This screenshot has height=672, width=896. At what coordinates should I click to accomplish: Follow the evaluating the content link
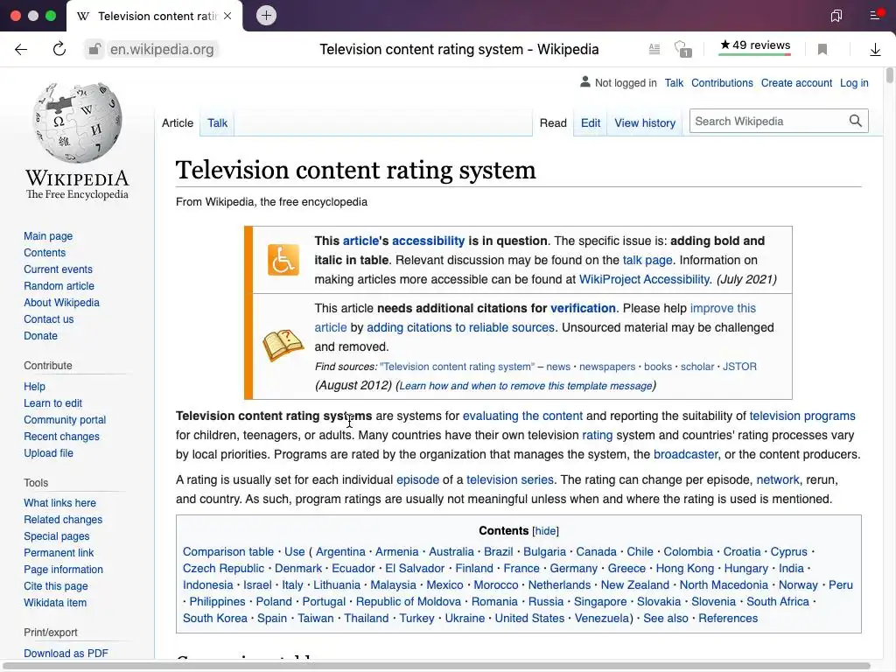click(522, 416)
